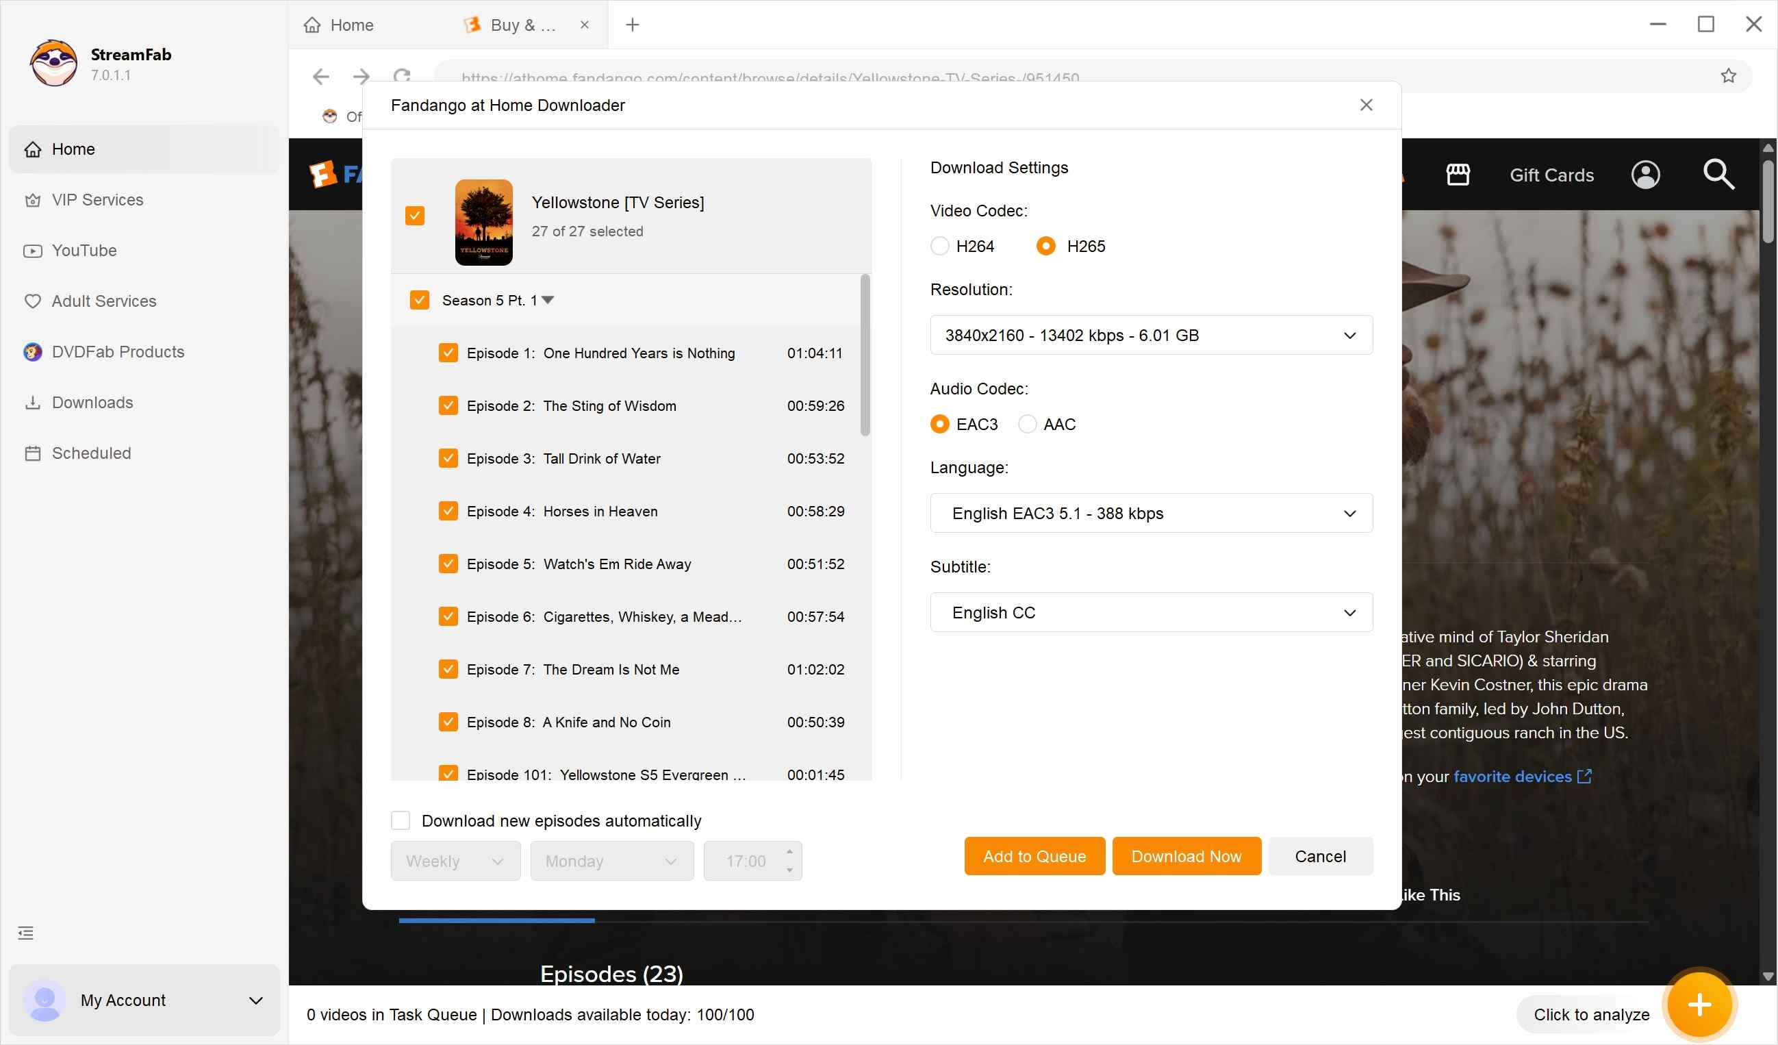Click the Yellowstone series poster thumbnail
Screen dimensions: 1778x1045
tap(484, 222)
